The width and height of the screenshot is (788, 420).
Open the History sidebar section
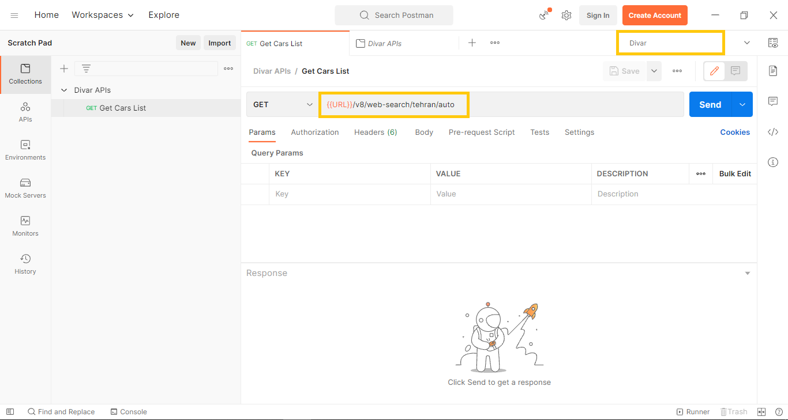25,264
